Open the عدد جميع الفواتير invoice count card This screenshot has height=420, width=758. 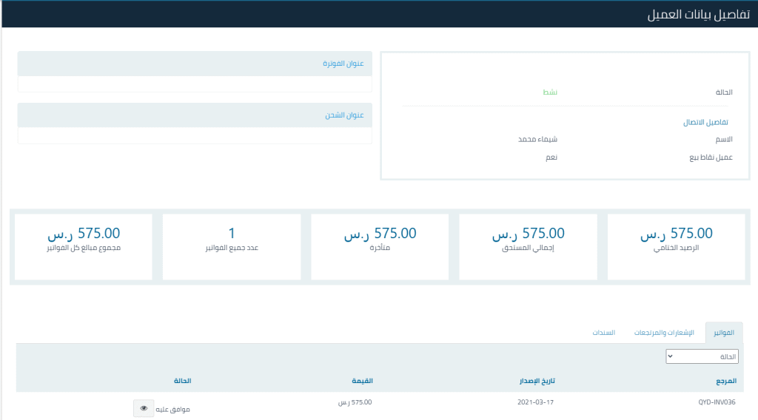tap(232, 247)
